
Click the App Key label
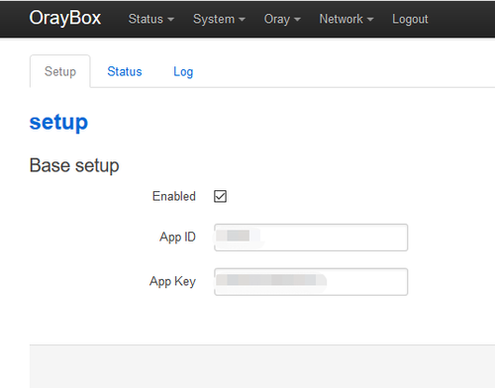pyautogui.click(x=172, y=281)
